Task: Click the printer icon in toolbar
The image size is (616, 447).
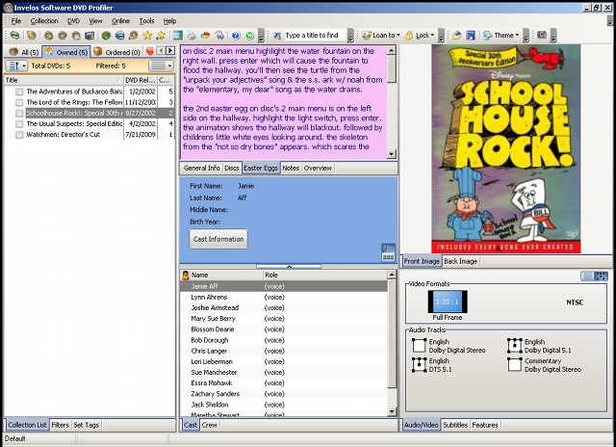Action: 192,36
